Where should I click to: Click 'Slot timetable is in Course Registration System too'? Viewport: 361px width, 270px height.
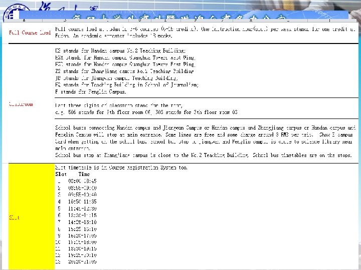[x=121, y=167]
